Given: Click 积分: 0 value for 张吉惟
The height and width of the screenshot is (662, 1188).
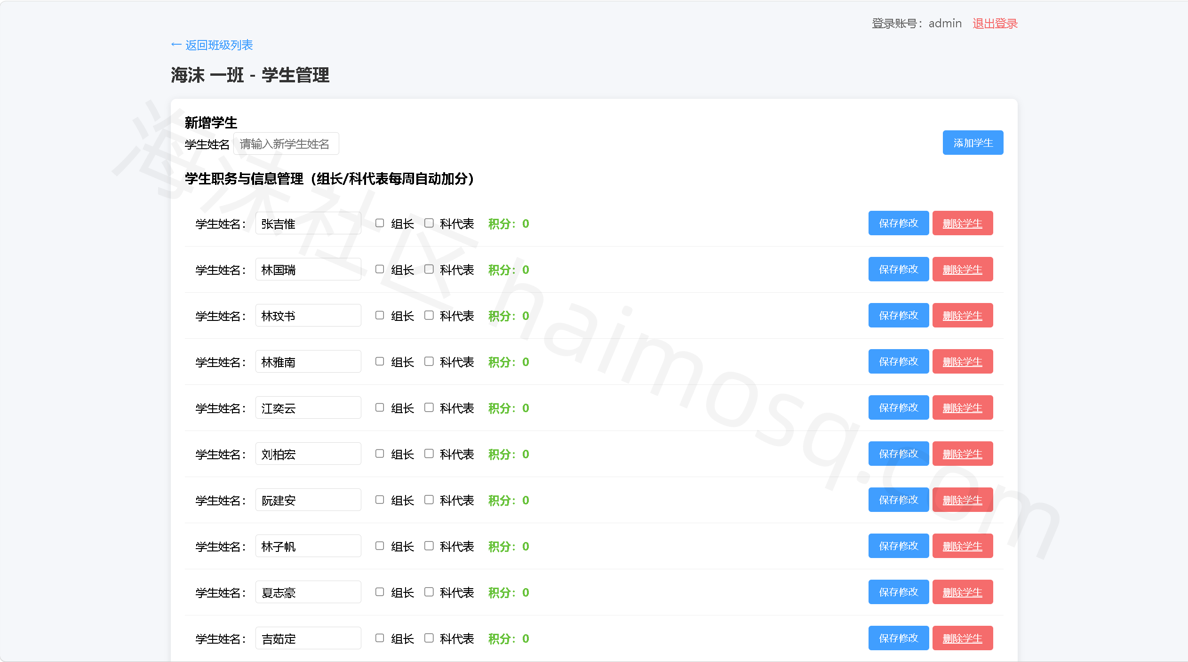Looking at the screenshot, I should 509,223.
